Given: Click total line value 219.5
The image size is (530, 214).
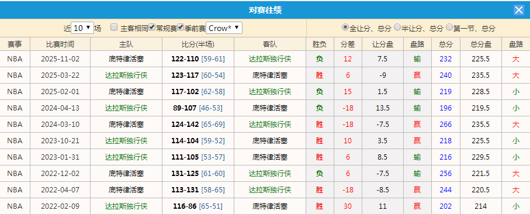Looking at the screenshot, I should 481,108.
